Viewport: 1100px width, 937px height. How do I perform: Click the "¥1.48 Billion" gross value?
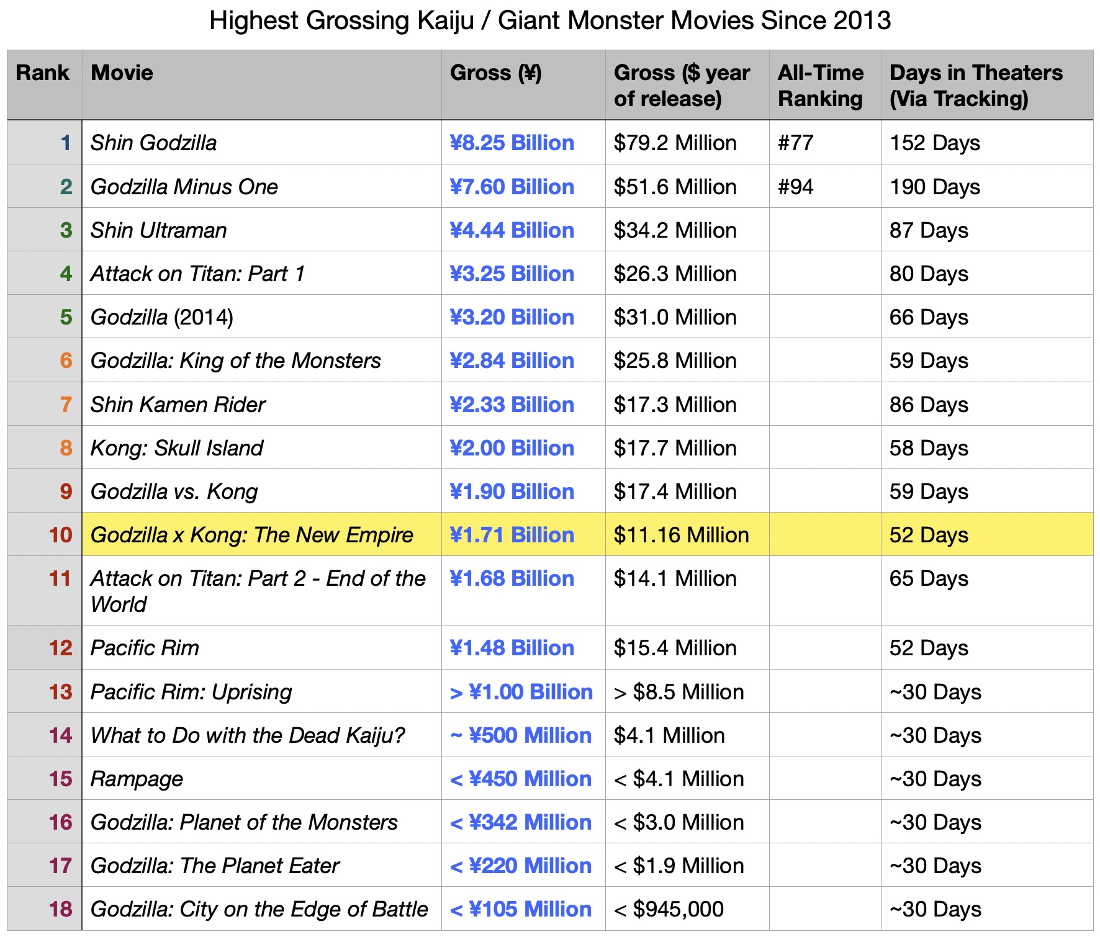pos(512,648)
